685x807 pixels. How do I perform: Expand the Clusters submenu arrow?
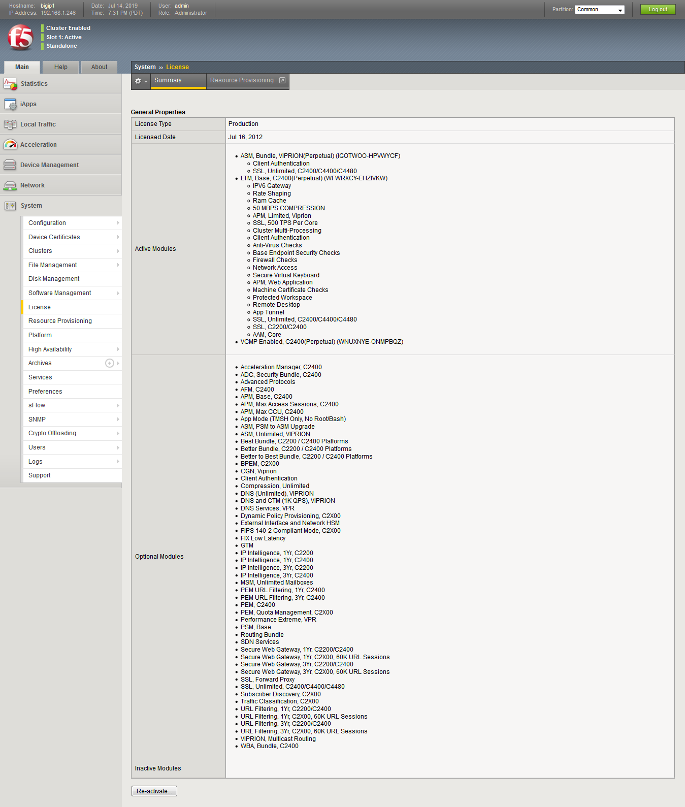coord(118,251)
